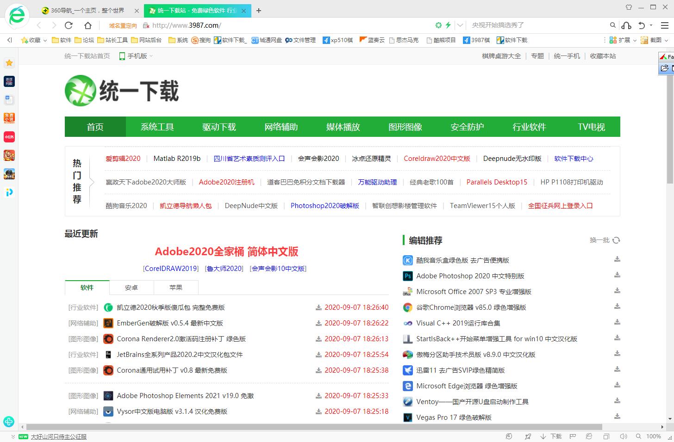Screen dimensions: 674x442
Task: Open the 棋牌桌游大全 top link
Action: coord(501,56)
